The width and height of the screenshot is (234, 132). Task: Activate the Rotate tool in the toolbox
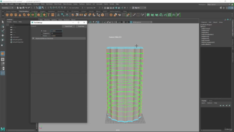[3, 40]
